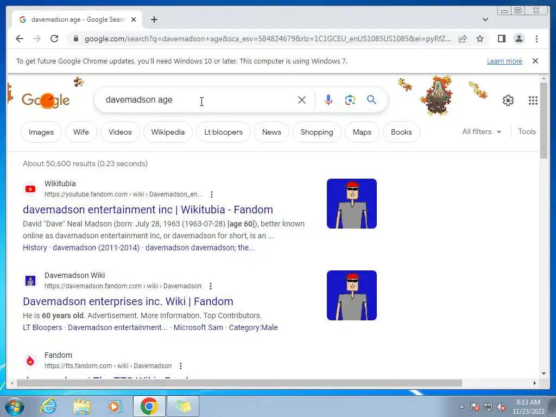Image resolution: width=556 pixels, height=417 pixels.
Task: Click Learn more about Chrome updates
Action: coord(504,61)
